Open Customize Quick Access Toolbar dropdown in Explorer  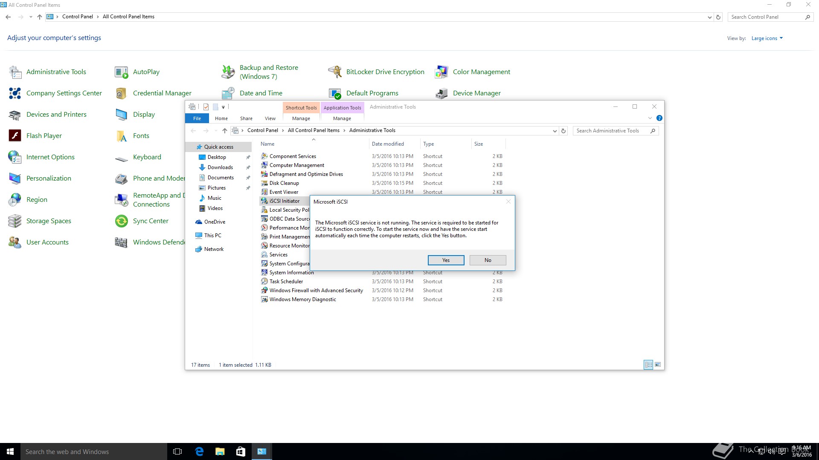pyautogui.click(x=223, y=107)
